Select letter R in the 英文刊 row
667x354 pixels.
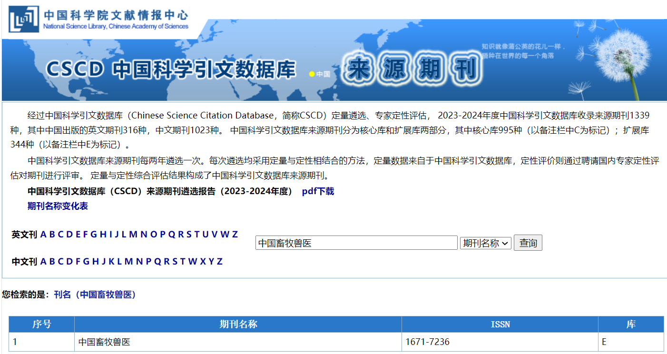pyautogui.click(x=181, y=235)
